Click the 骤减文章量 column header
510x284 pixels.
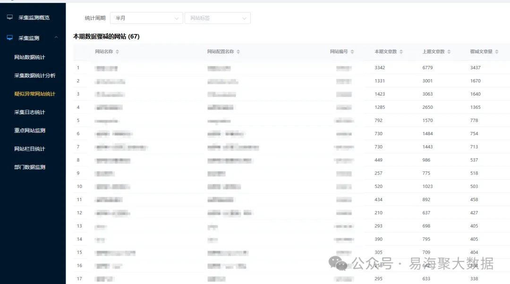pos(481,52)
